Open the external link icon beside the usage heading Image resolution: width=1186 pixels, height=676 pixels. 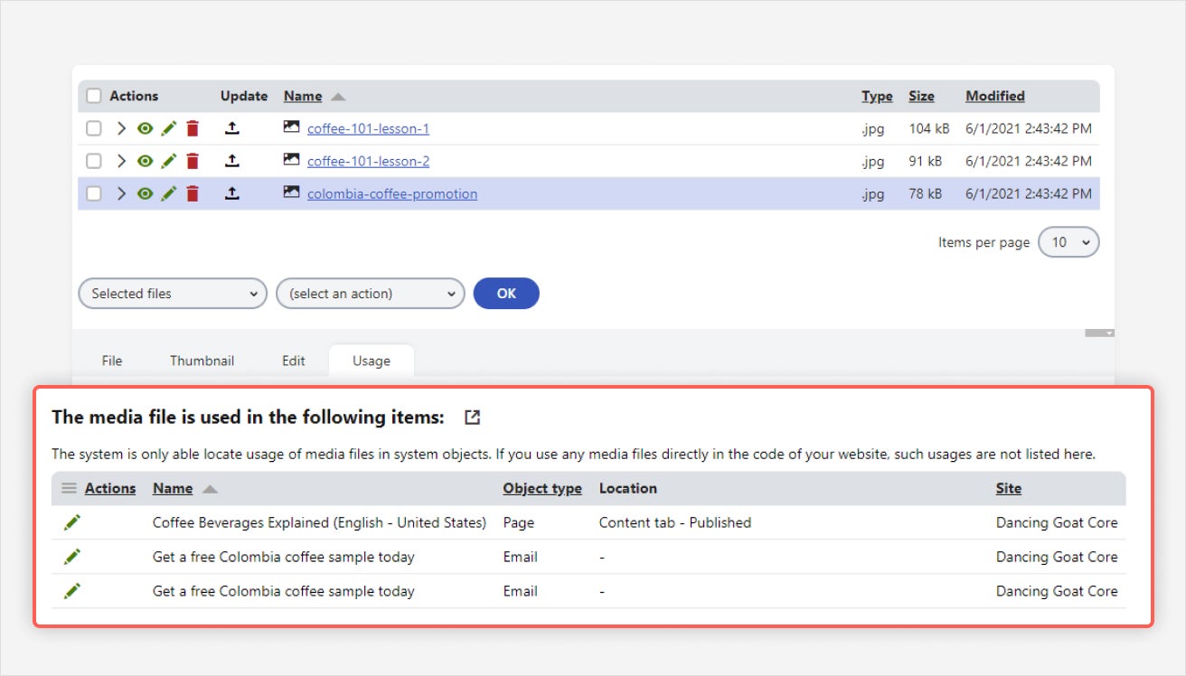[x=472, y=417]
